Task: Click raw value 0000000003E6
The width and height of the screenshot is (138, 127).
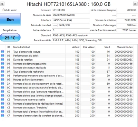Action: 124,88
